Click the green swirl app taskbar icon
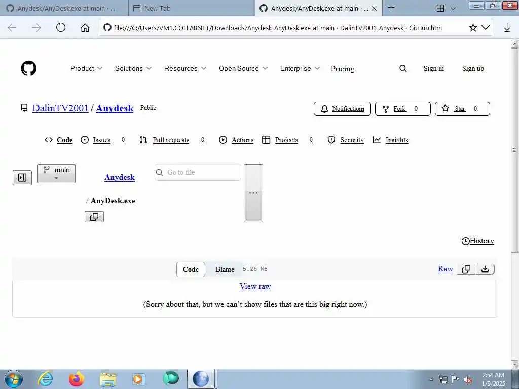This screenshot has width=519, height=389. click(x=171, y=378)
